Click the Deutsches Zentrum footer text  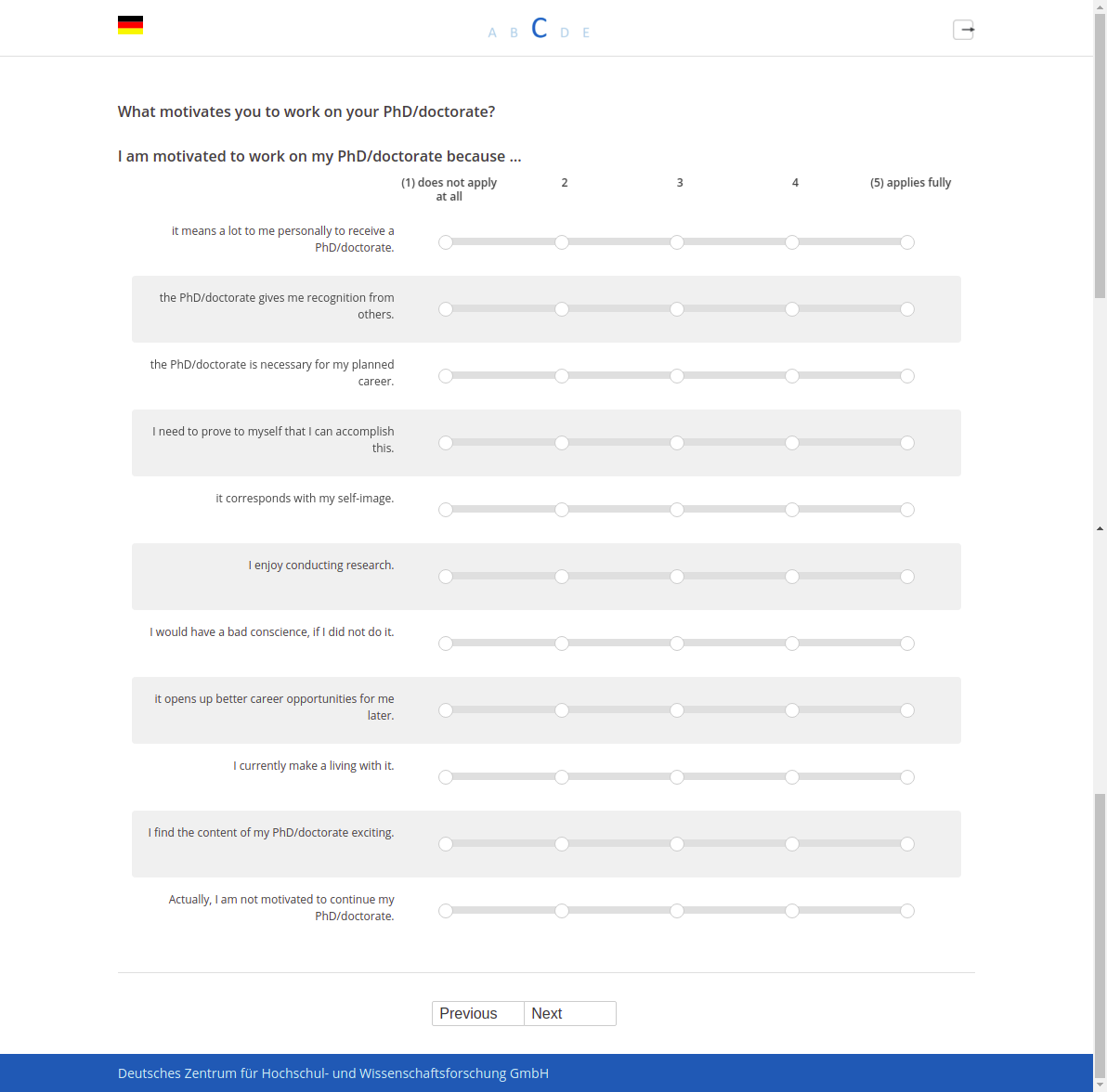click(333, 1072)
